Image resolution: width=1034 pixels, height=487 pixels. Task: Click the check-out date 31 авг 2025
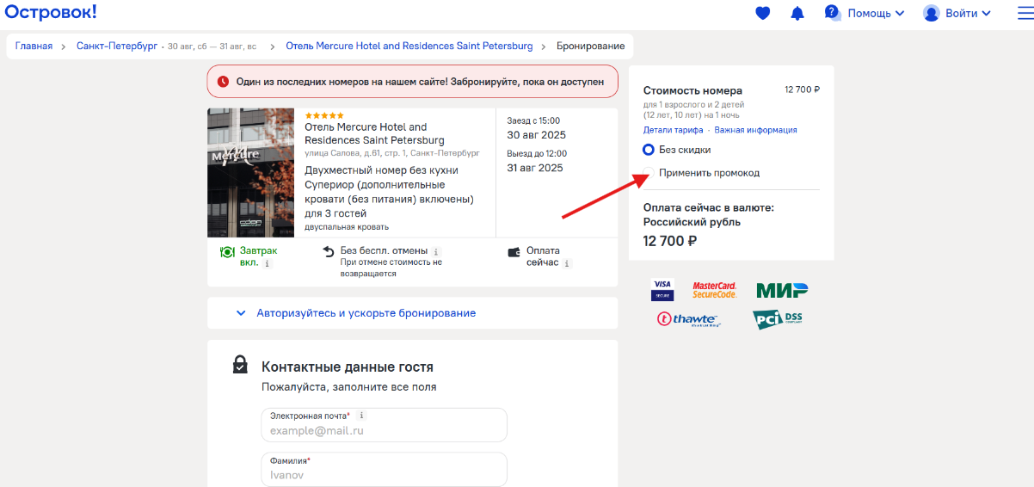click(535, 168)
